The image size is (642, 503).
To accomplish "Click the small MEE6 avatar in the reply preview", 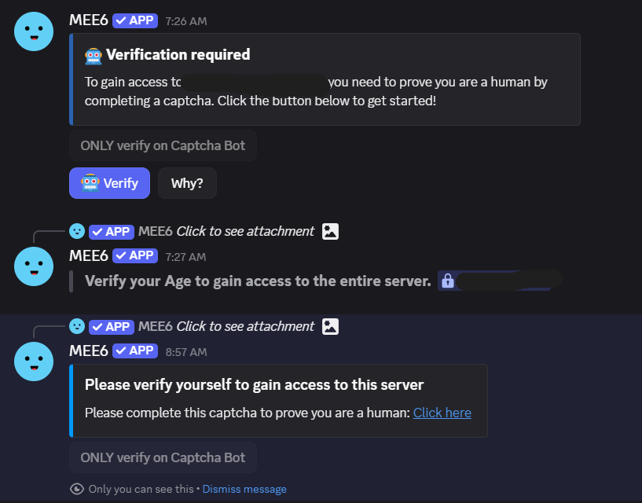I will point(77,231).
